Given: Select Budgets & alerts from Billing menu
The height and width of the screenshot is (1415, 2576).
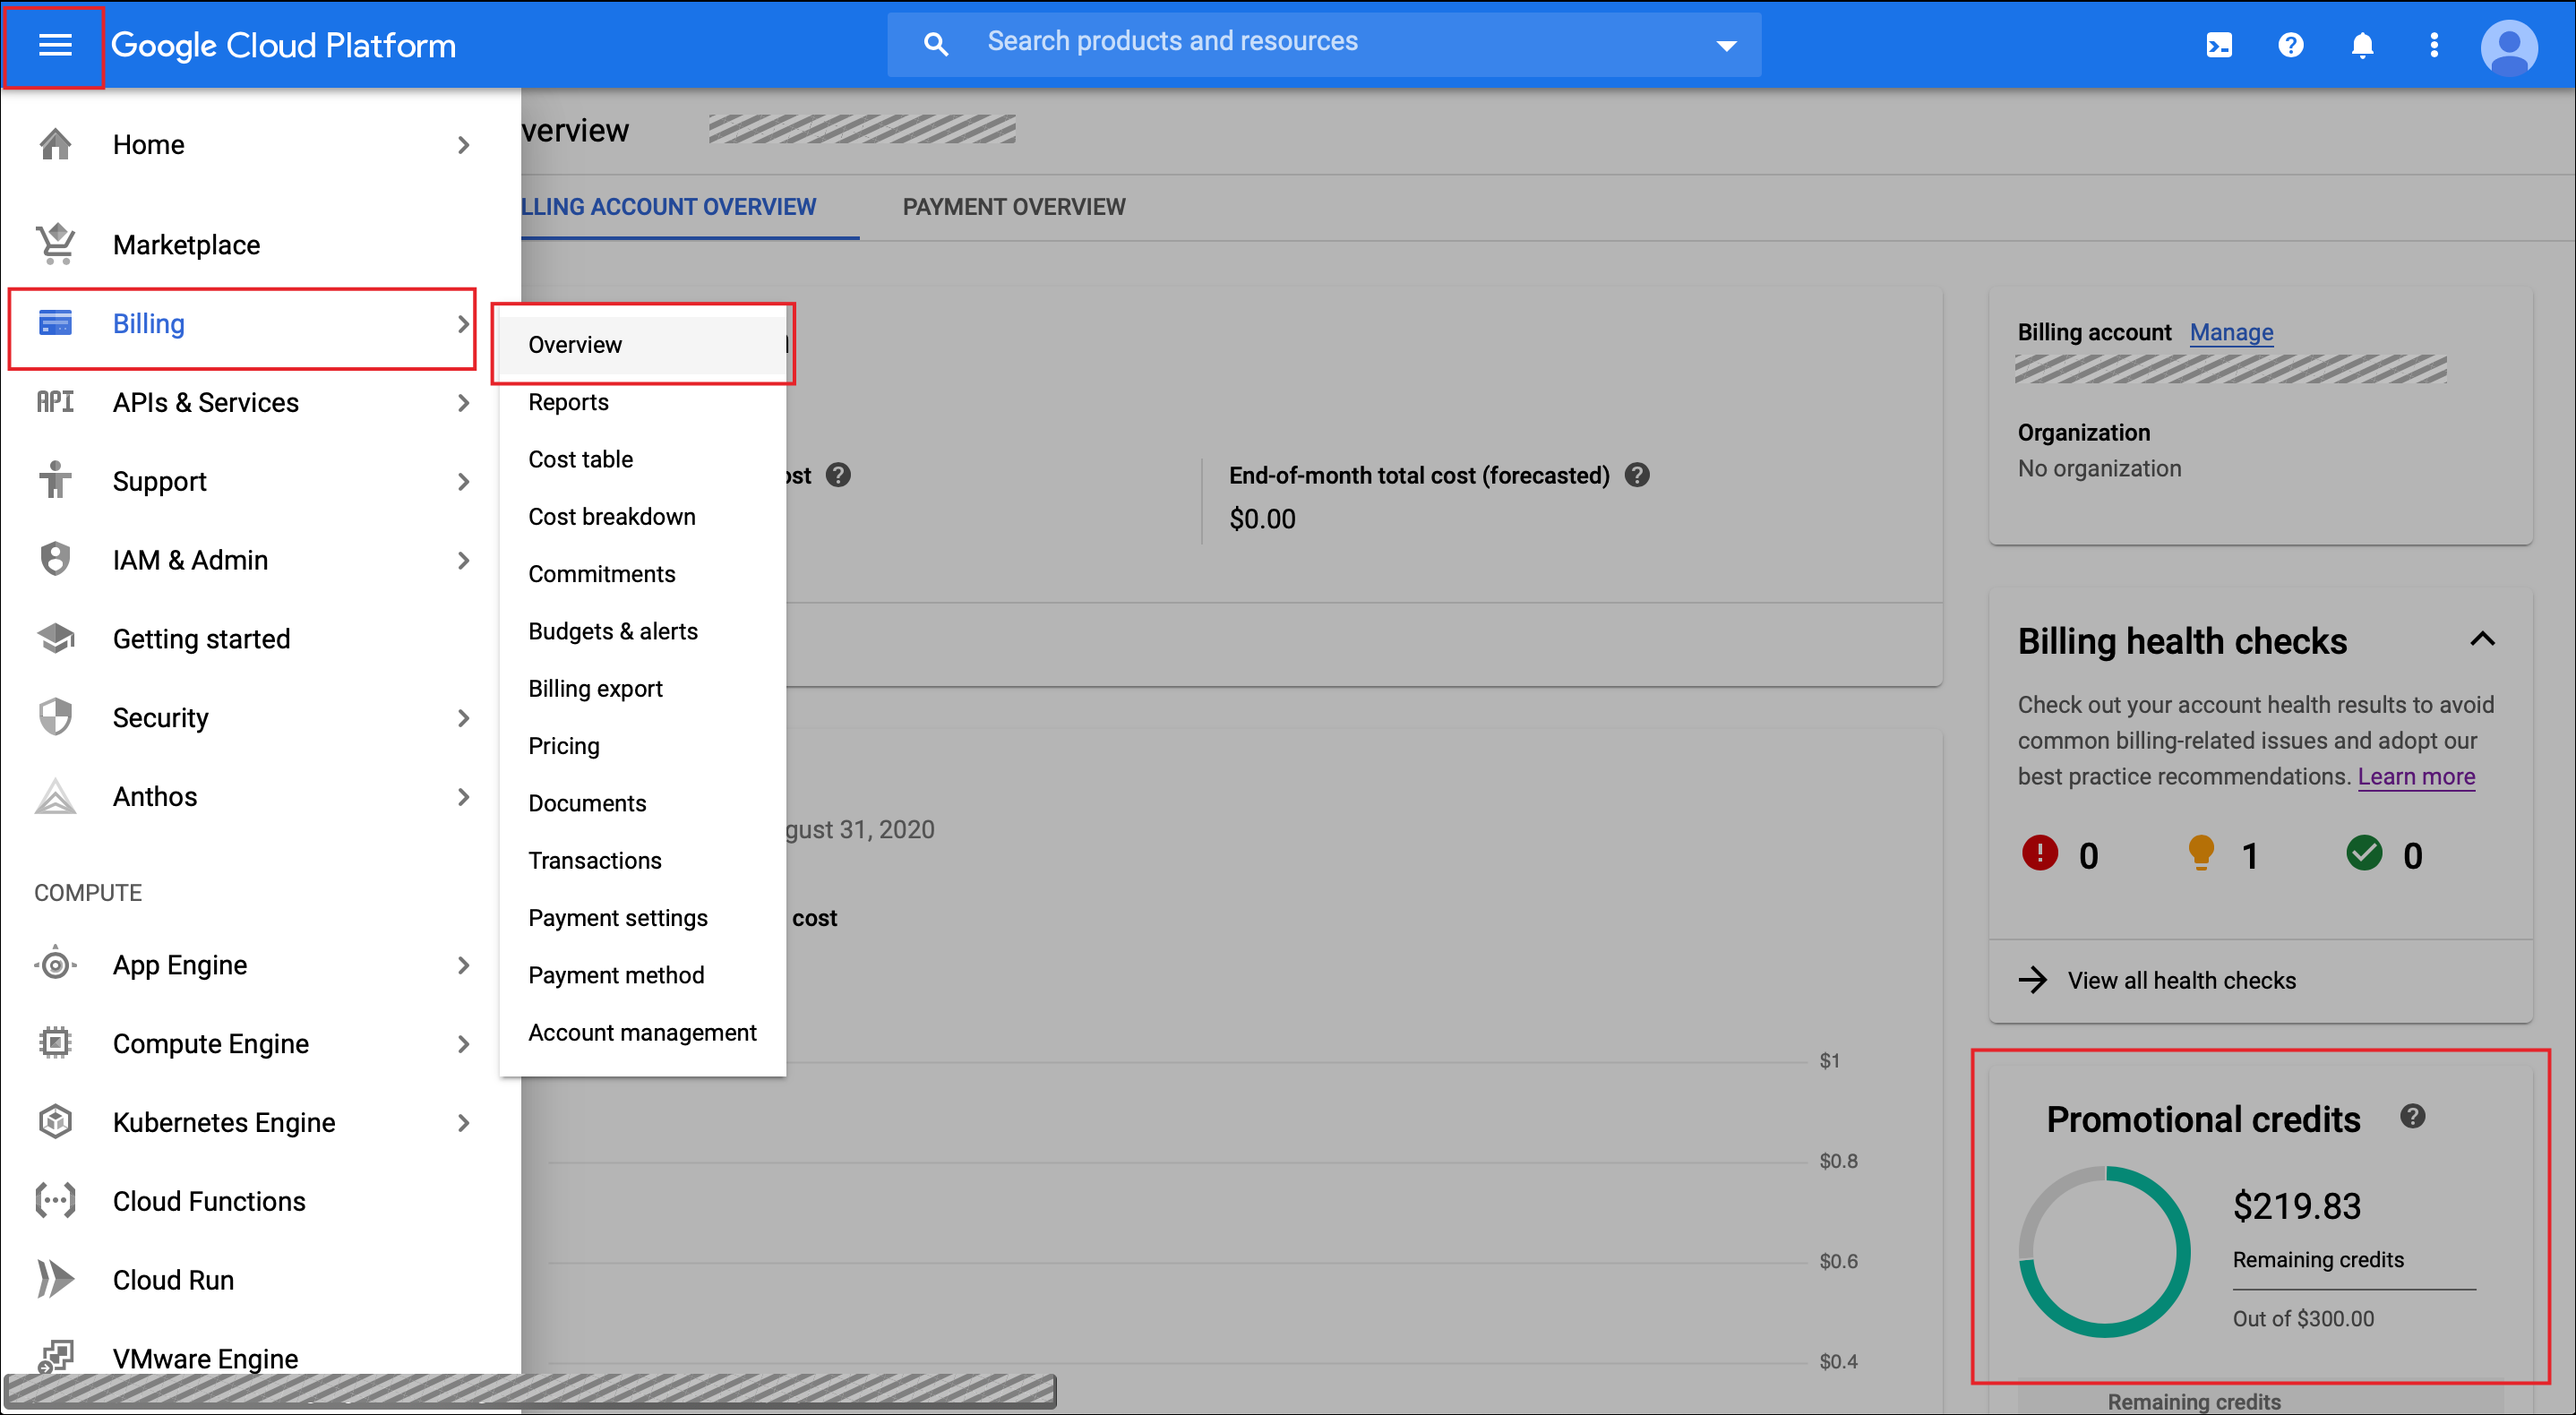Looking at the screenshot, I should 613,631.
